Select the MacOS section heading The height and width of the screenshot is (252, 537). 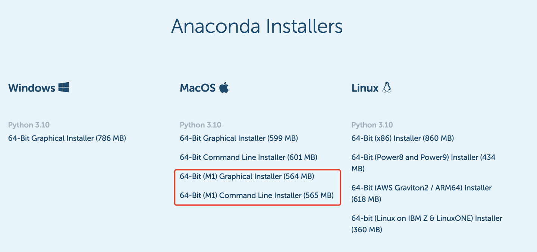[198, 87]
